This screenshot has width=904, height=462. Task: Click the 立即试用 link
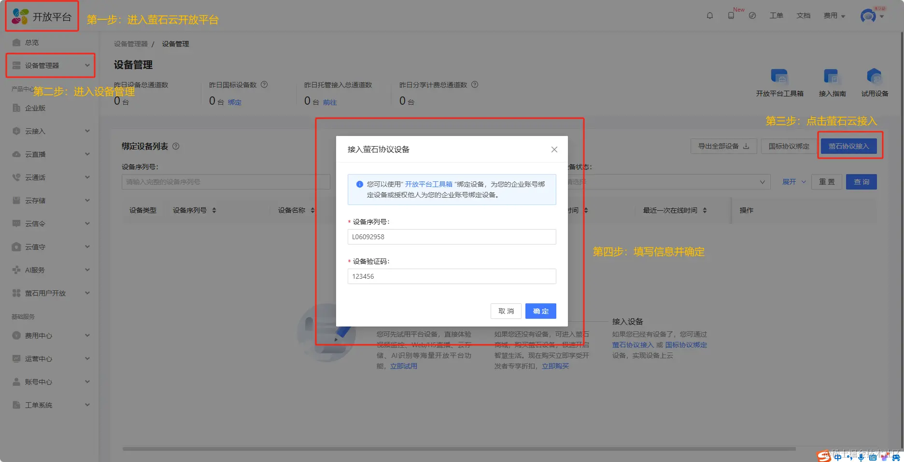(x=404, y=366)
